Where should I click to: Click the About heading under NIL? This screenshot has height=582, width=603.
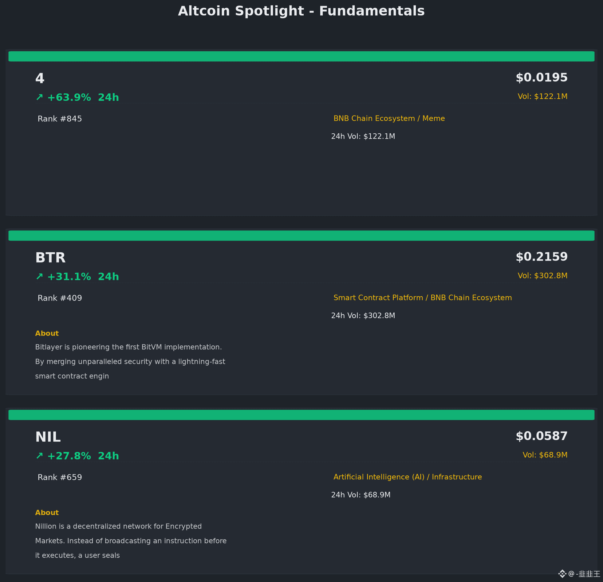tap(47, 513)
